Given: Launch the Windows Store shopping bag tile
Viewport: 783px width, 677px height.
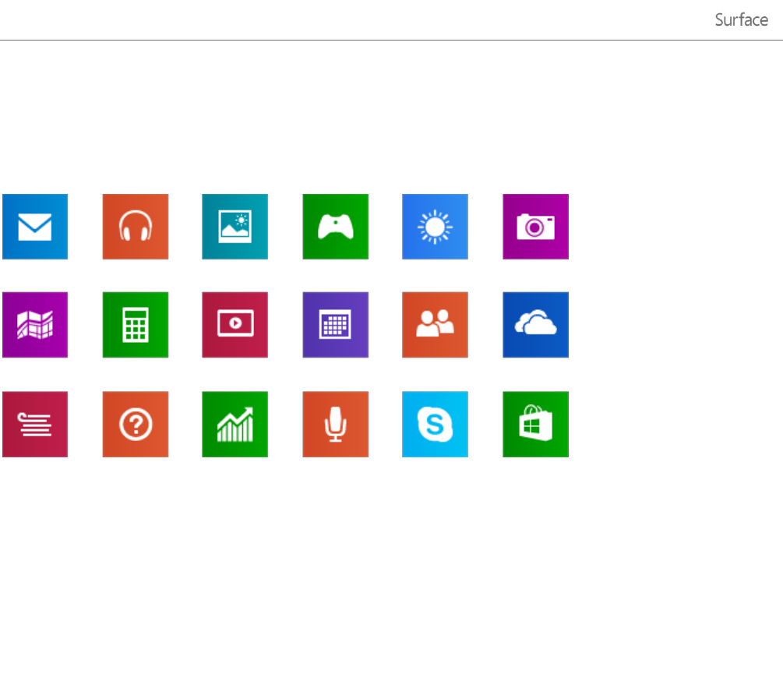Looking at the screenshot, I should click(535, 425).
